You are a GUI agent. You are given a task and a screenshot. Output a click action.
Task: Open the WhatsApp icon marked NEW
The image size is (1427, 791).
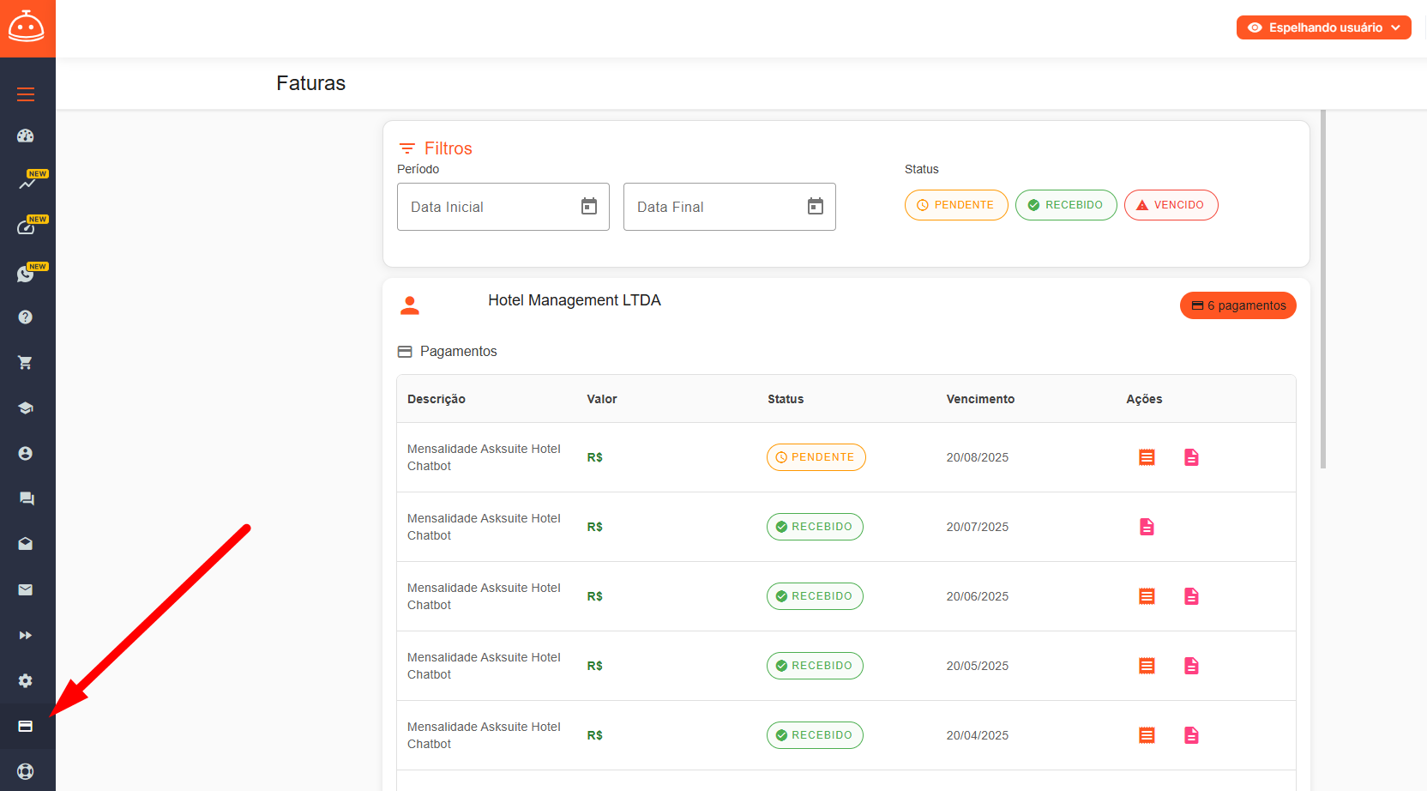(26, 274)
